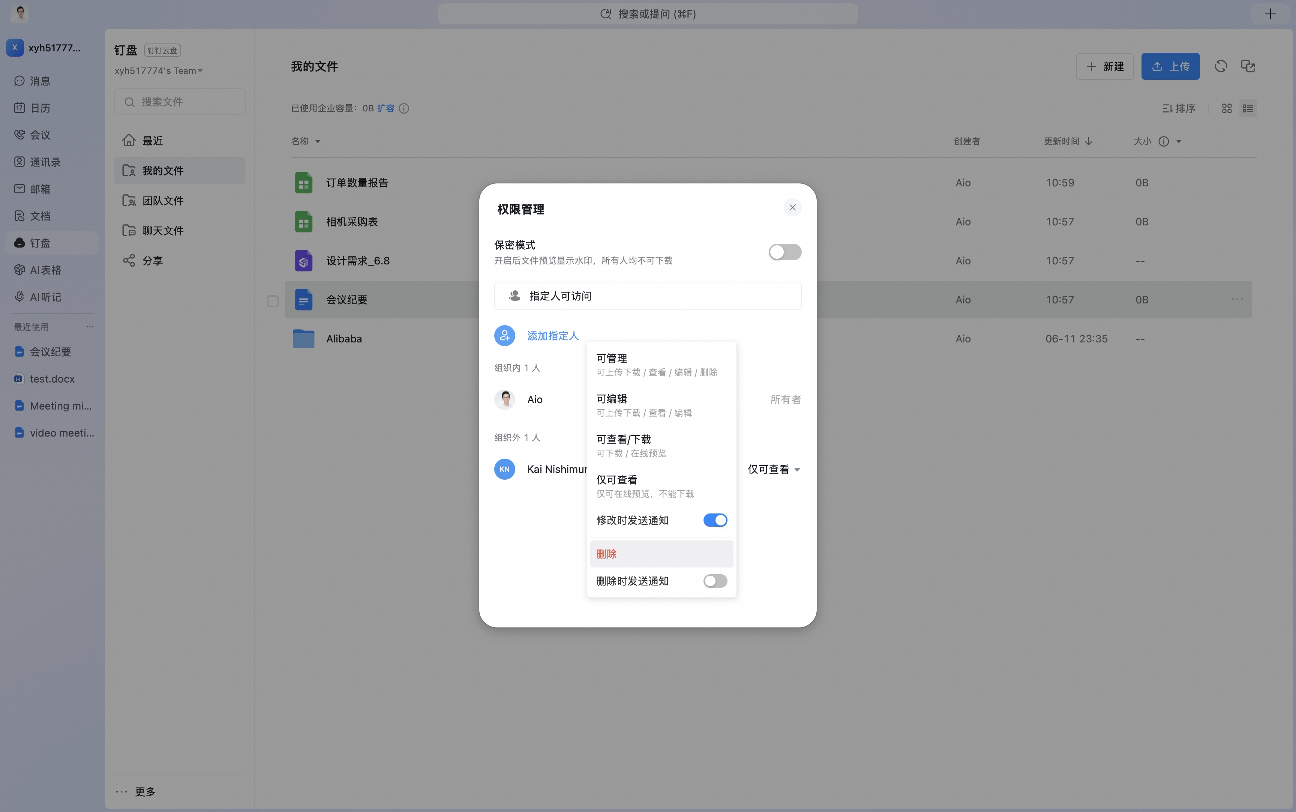Open the AI表格 sidebar icon
The height and width of the screenshot is (812, 1296).
[19, 270]
